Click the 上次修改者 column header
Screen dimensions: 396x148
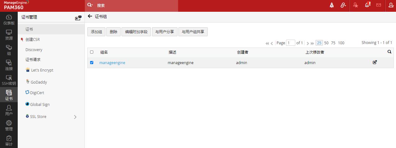point(315,52)
